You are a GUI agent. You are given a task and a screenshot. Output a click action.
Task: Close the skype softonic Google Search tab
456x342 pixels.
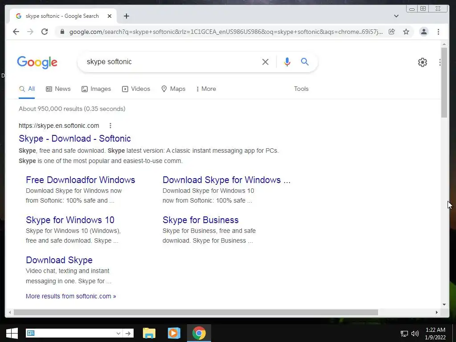pos(110,16)
